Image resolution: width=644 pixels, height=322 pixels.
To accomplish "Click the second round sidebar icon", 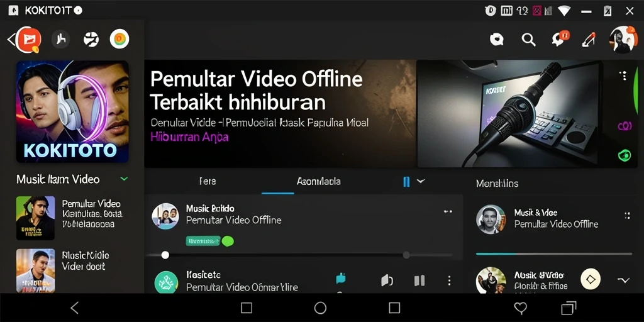I will (60, 40).
